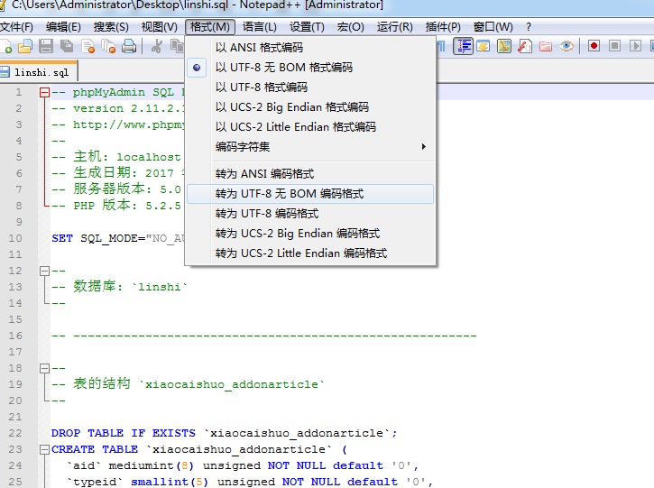Click the Close All documents icon

(x=108, y=46)
